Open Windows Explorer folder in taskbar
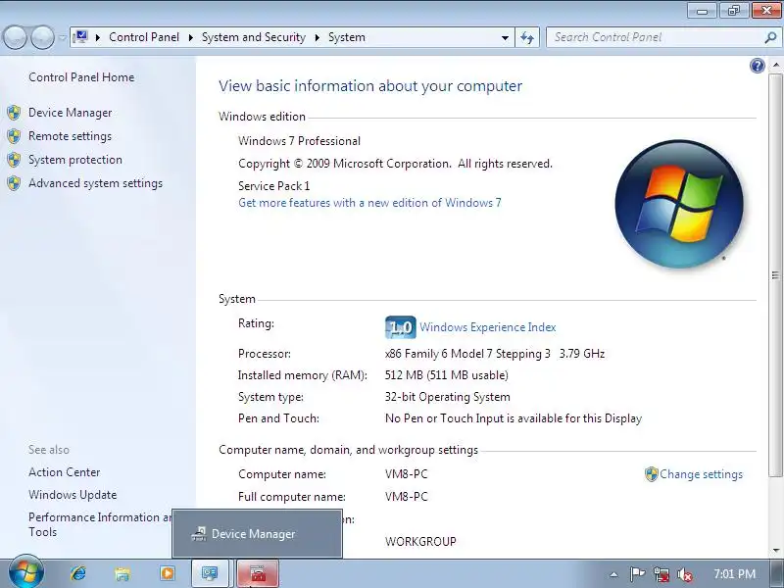The width and height of the screenshot is (784, 588). (x=122, y=573)
